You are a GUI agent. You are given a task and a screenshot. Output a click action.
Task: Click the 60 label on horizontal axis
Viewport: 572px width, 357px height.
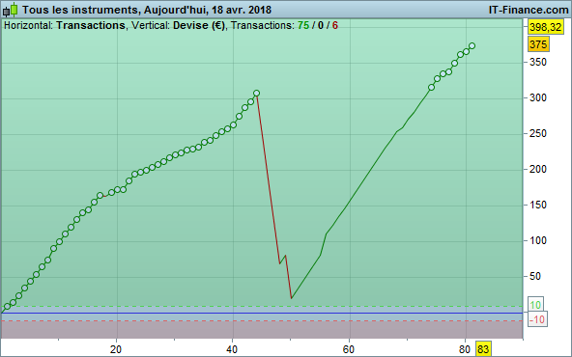pos(349,349)
